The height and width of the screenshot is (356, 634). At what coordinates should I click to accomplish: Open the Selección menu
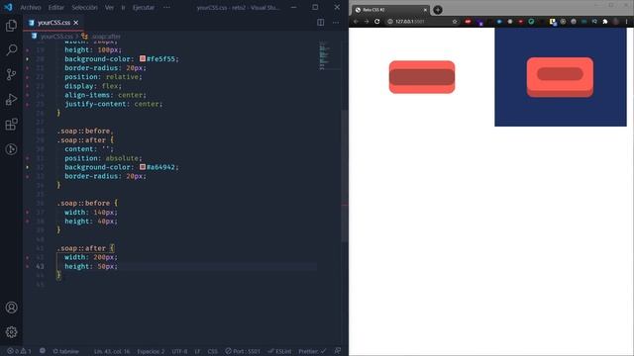point(84,7)
